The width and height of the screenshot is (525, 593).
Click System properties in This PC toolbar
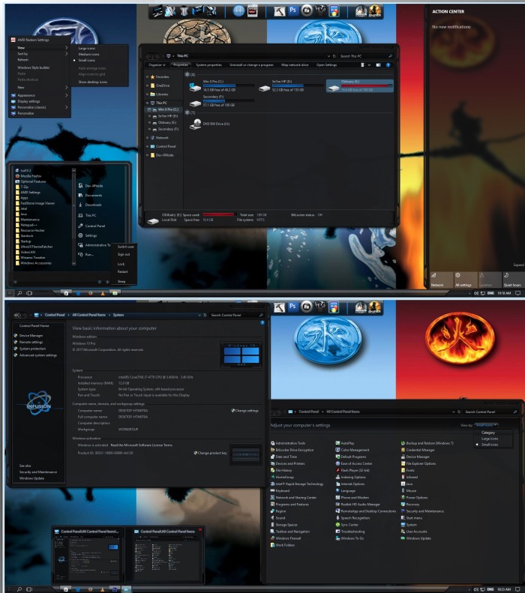(x=208, y=65)
